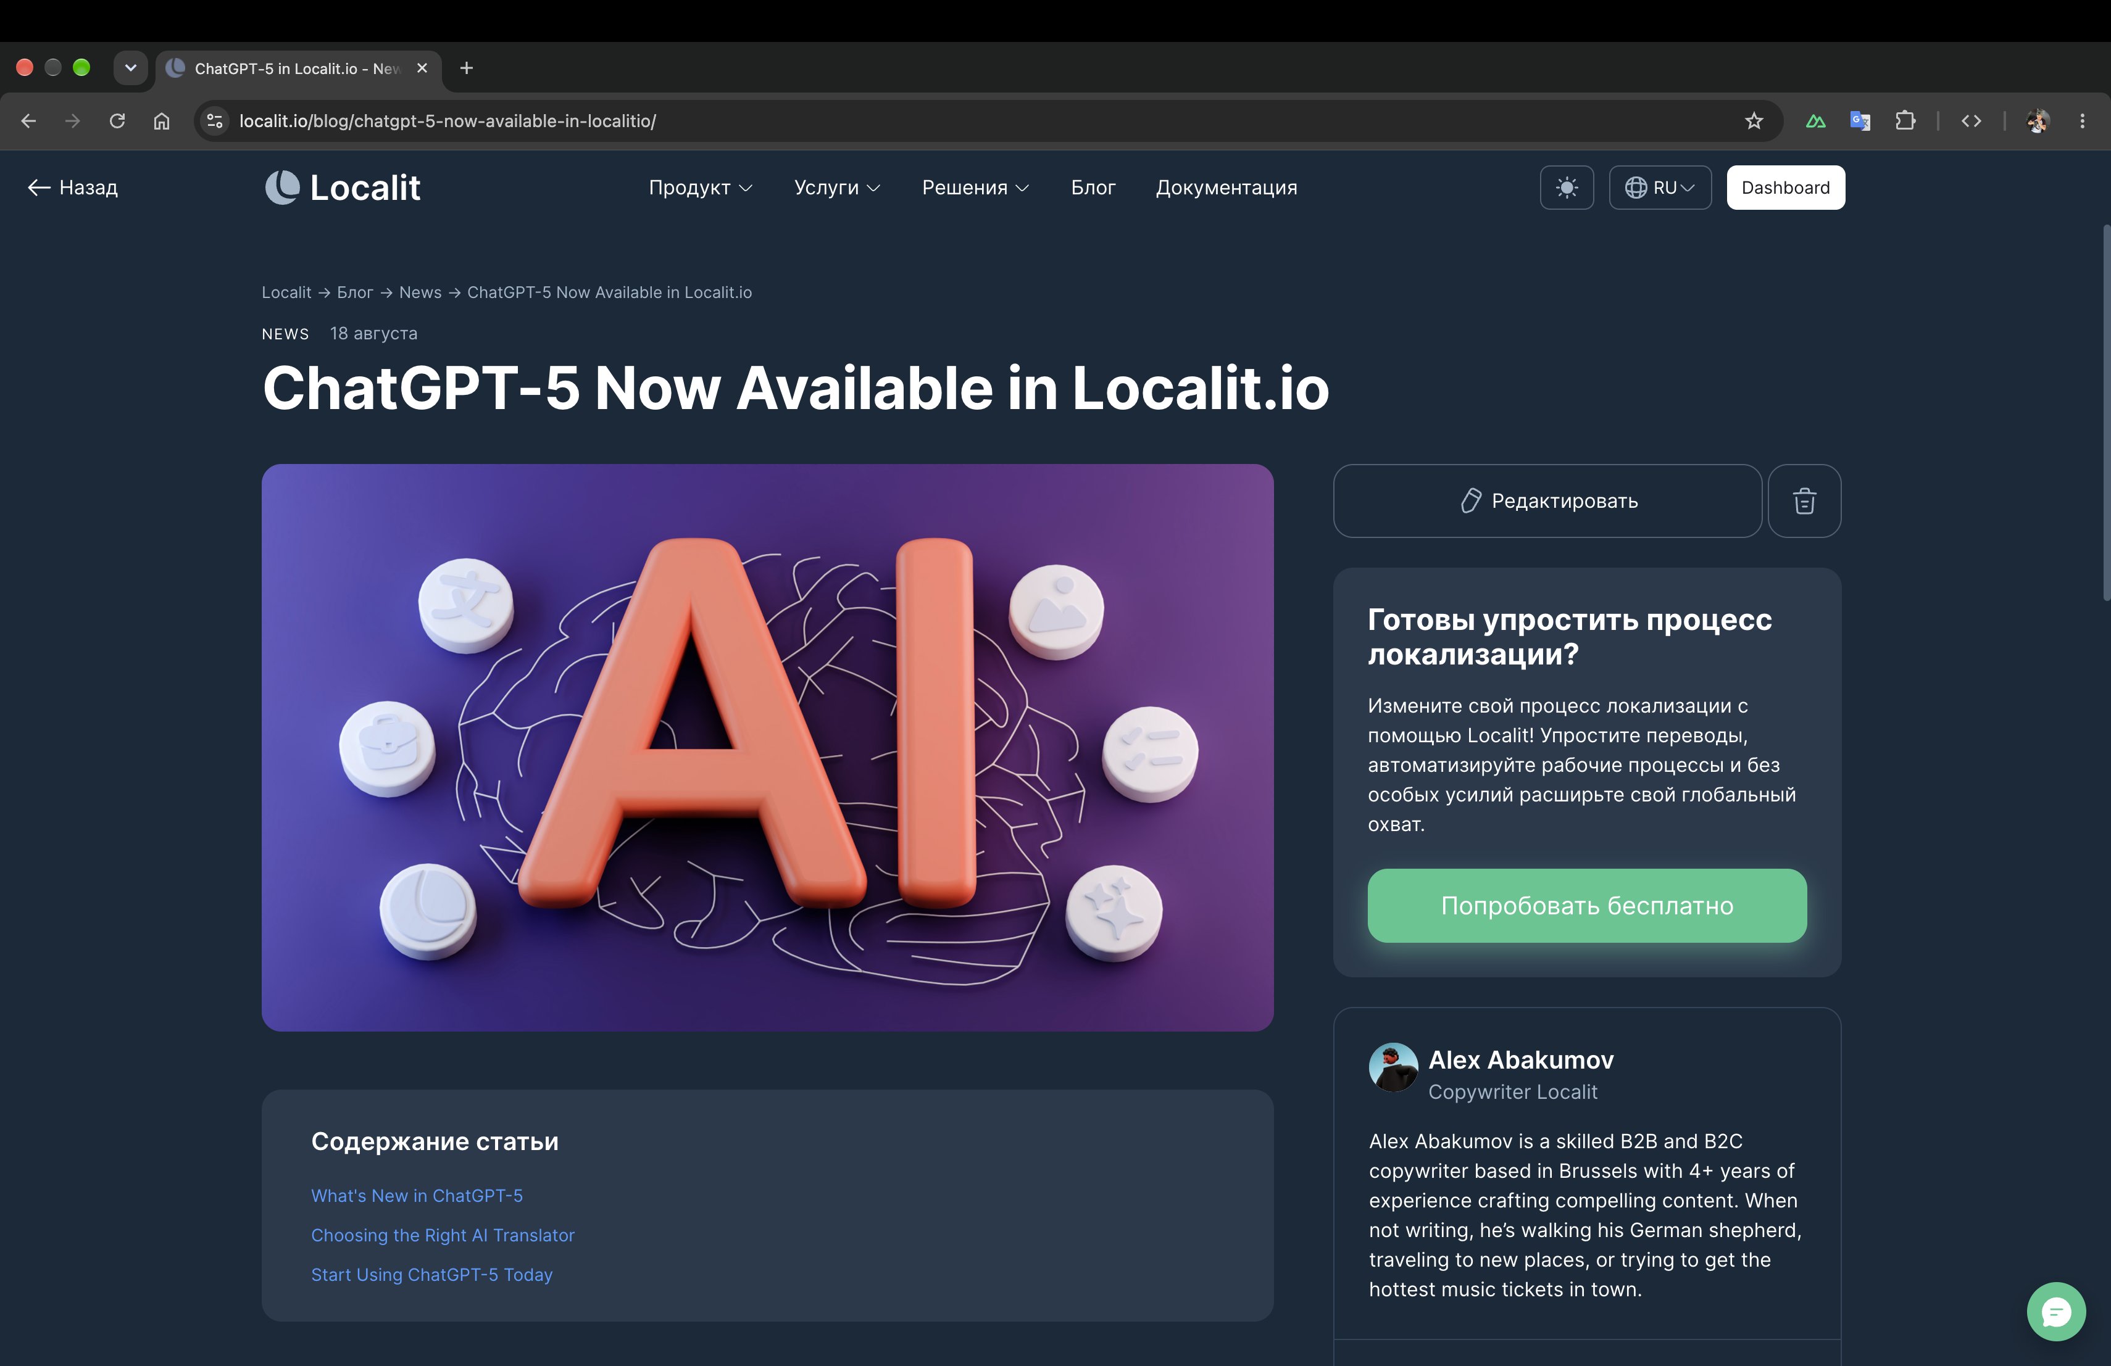The width and height of the screenshot is (2111, 1366).
Task: Close the ChatGPT-5 in Localit.io tab
Action: 422,68
